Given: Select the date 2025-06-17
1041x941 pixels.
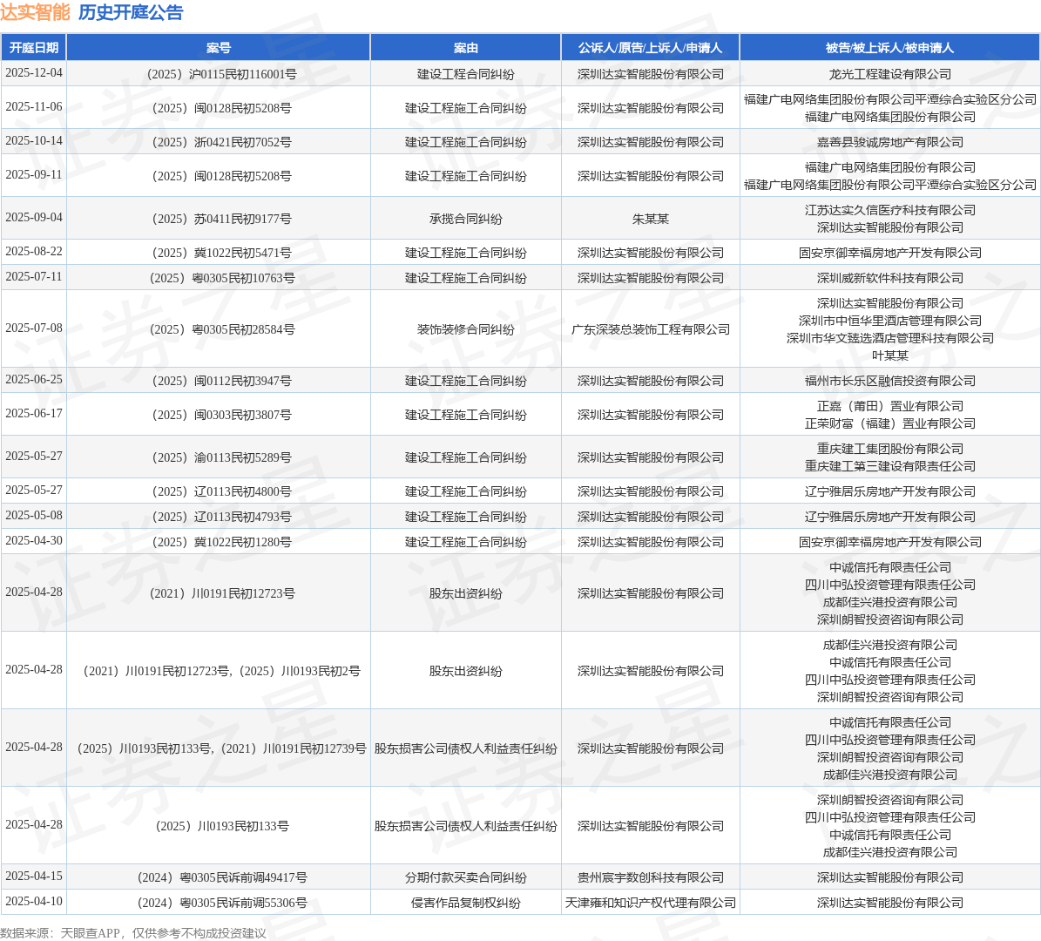Looking at the screenshot, I should (x=34, y=414).
